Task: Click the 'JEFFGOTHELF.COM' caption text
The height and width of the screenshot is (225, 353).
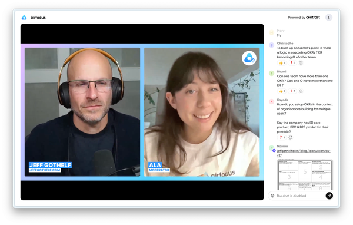Action: (x=45, y=170)
